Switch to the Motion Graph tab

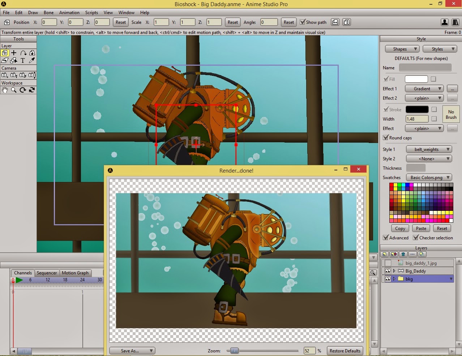pos(75,273)
